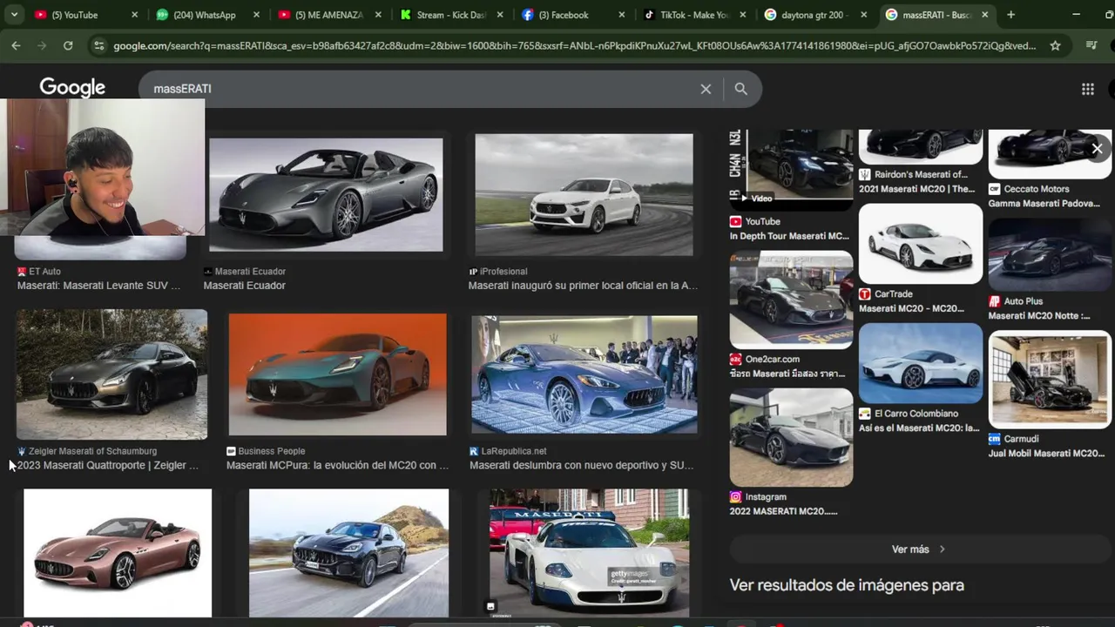1115x627 pixels.
Task: Select the gray Maserati convertible thumbnail
Action: pos(326,195)
